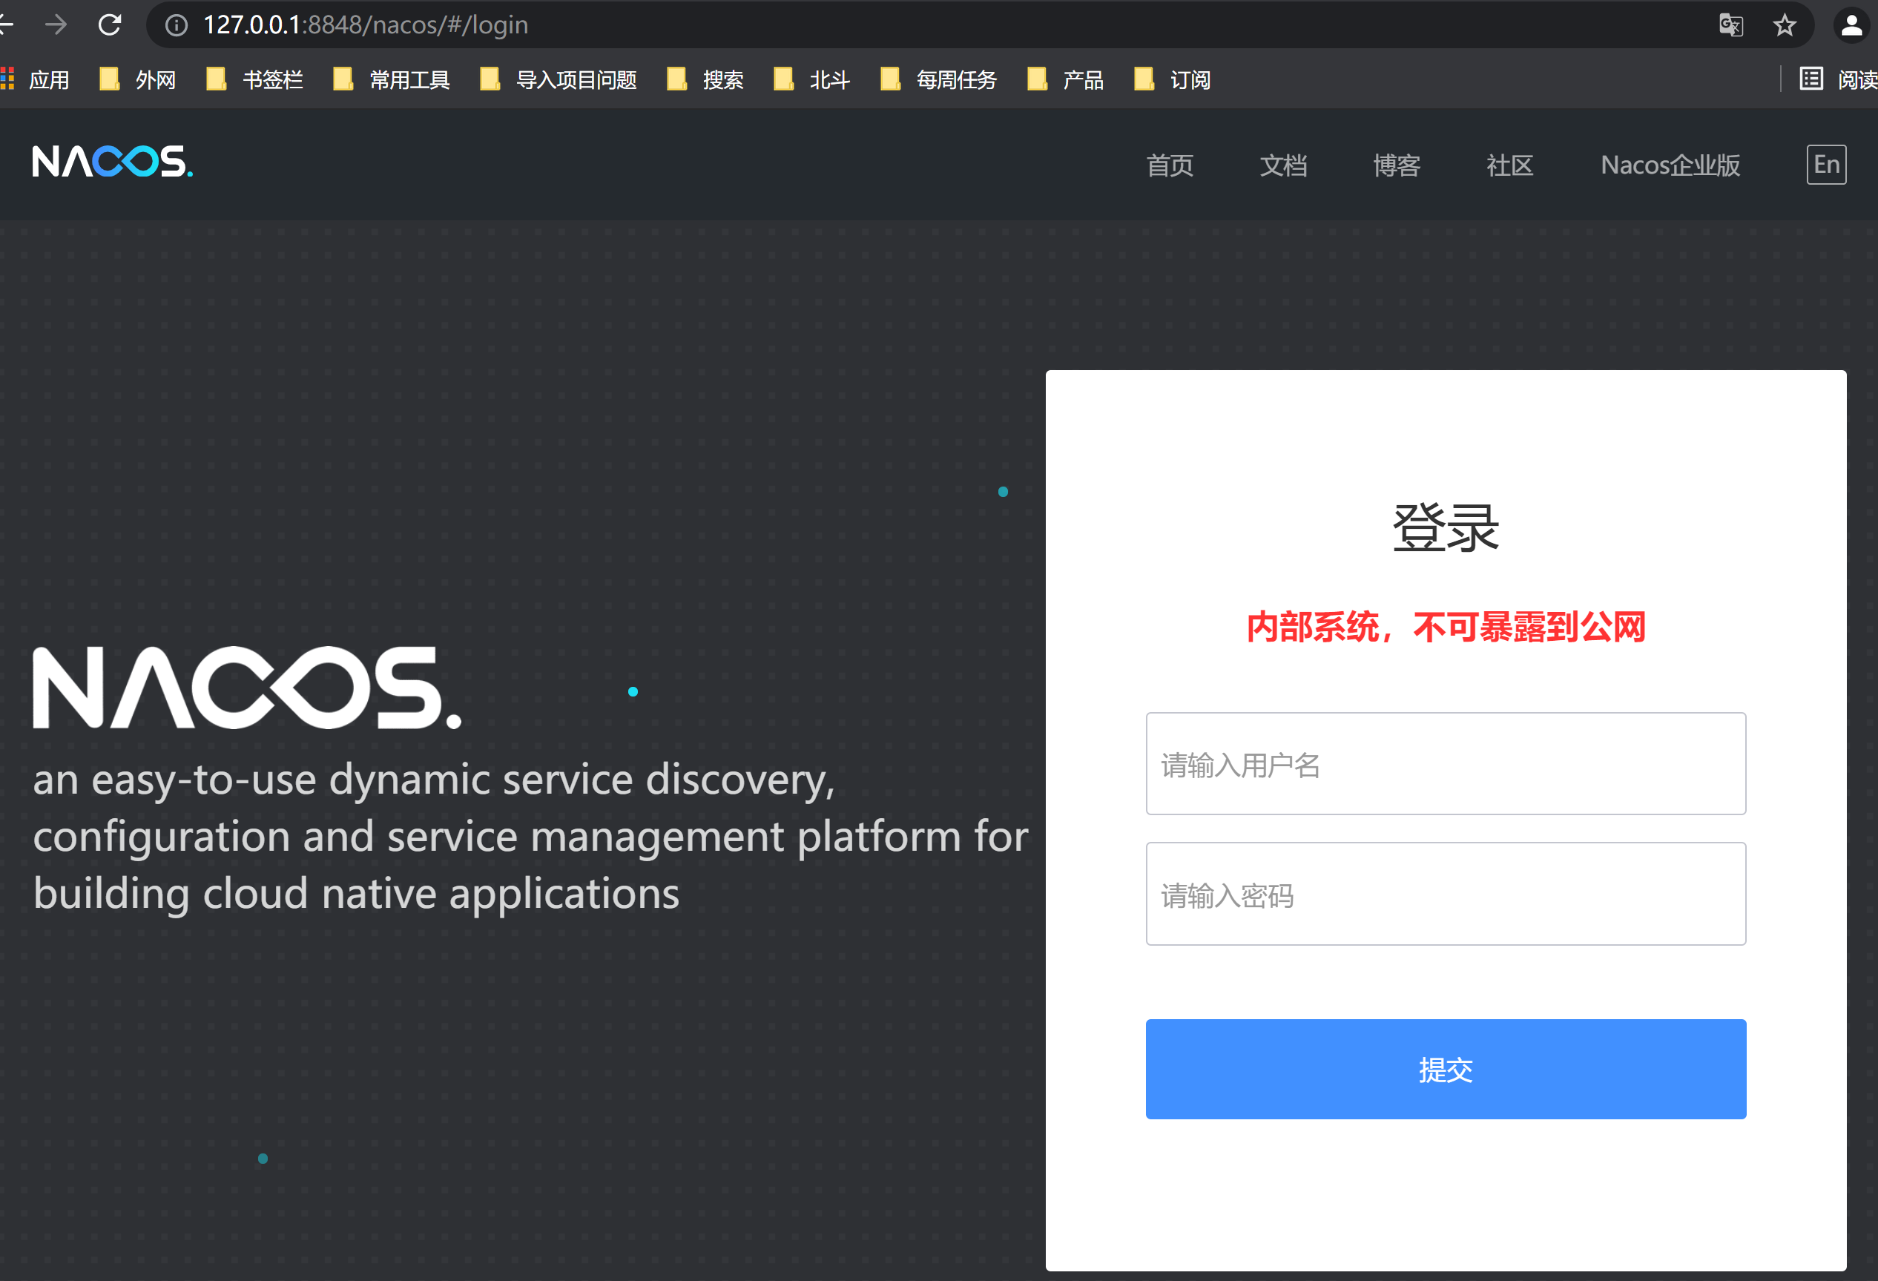The height and width of the screenshot is (1281, 1878).
Task: Bookmark page with star icon
Action: click(1785, 25)
